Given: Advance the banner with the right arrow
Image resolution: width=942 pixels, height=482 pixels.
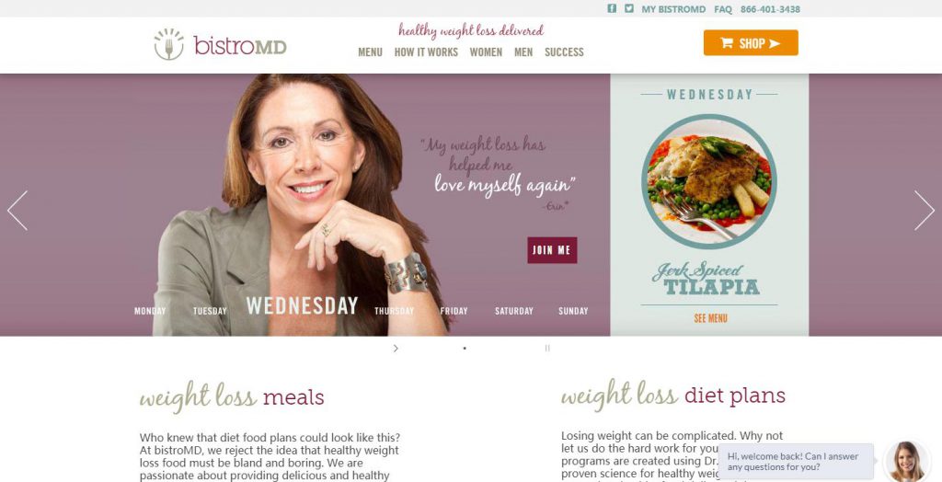Looking at the screenshot, I should tap(924, 211).
